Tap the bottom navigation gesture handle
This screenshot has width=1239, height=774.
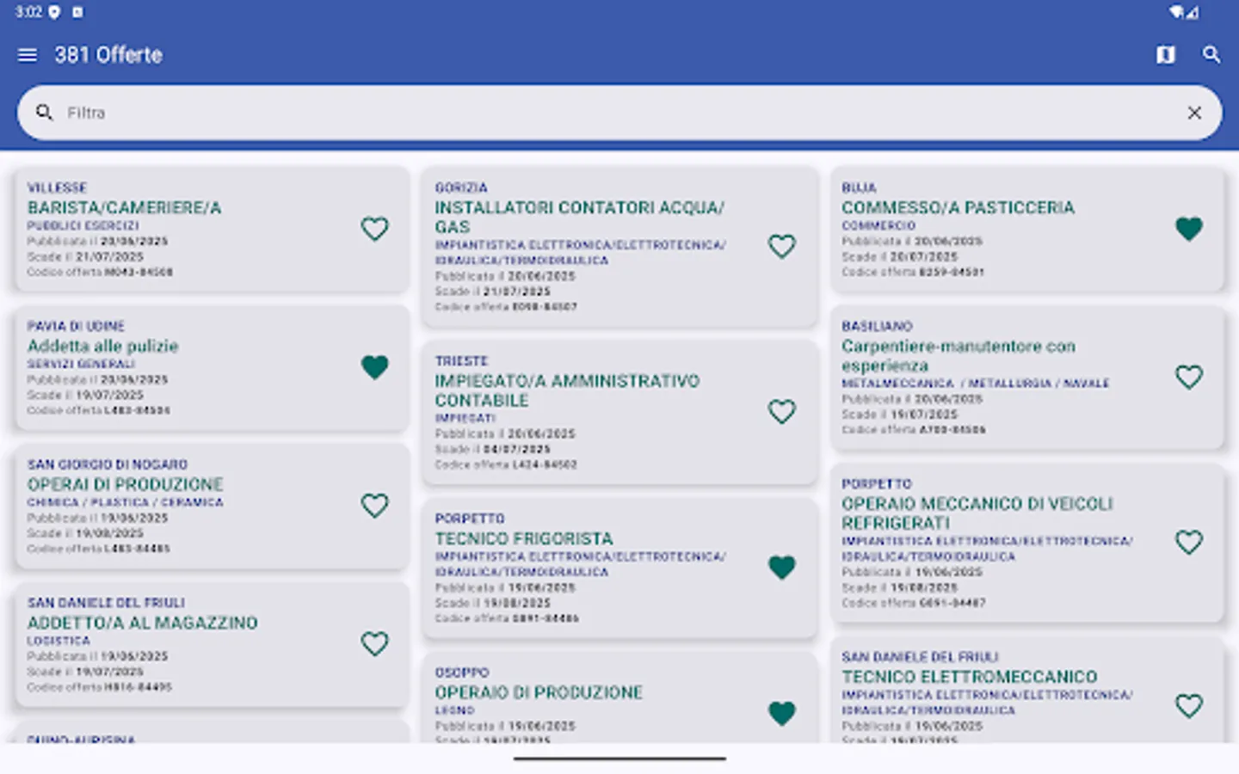click(619, 759)
